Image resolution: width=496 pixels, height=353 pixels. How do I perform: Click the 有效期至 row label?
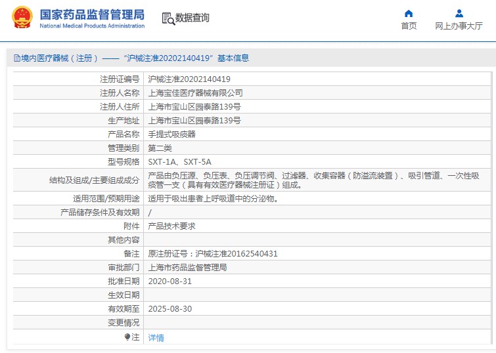pyautogui.click(x=124, y=309)
